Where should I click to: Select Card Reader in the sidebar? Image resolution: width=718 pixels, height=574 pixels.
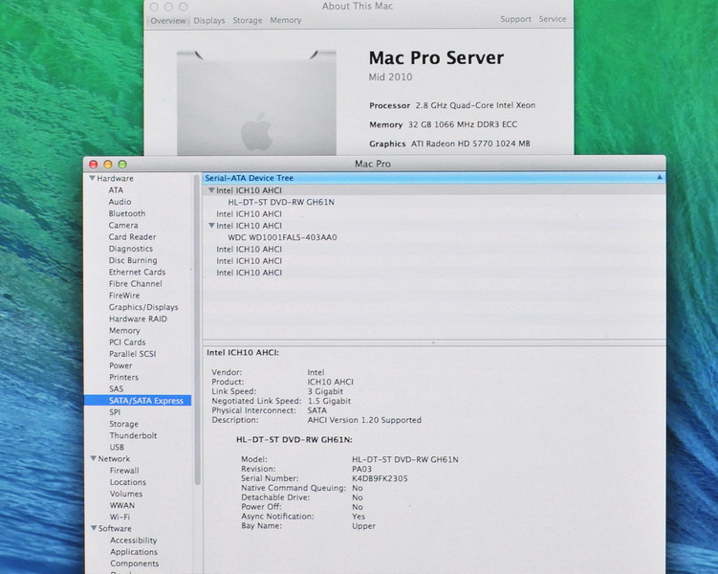click(132, 237)
